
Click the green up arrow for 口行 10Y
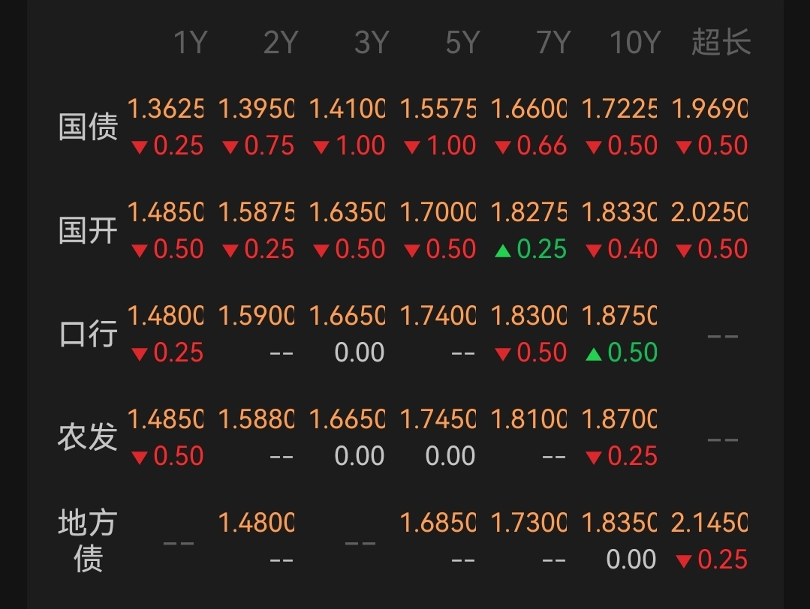point(594,354)
